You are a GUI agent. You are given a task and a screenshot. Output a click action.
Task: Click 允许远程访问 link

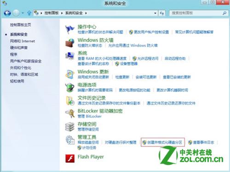[148, 58]
